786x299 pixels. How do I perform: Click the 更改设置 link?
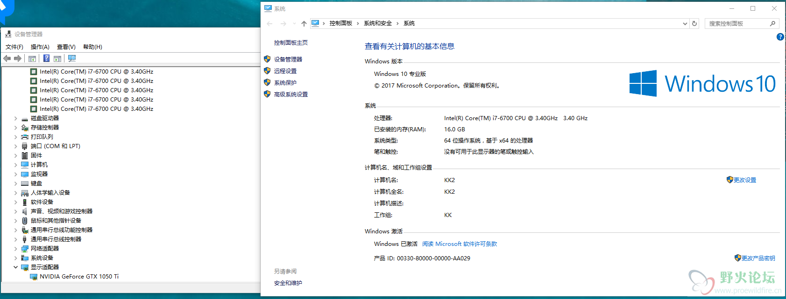click(745, 180)
